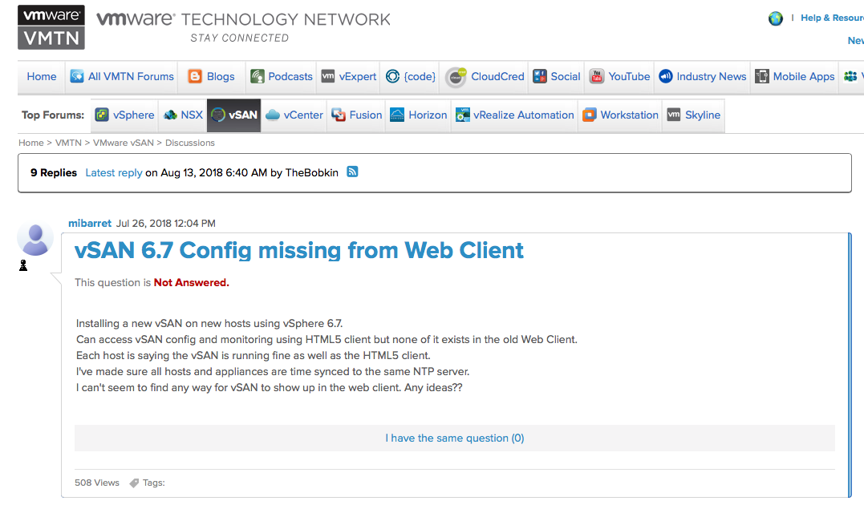Open Help & Resources link
Image resolution: width=864 pixels, height=505 pixels.
pyautogui.click(x=832, y=18)
